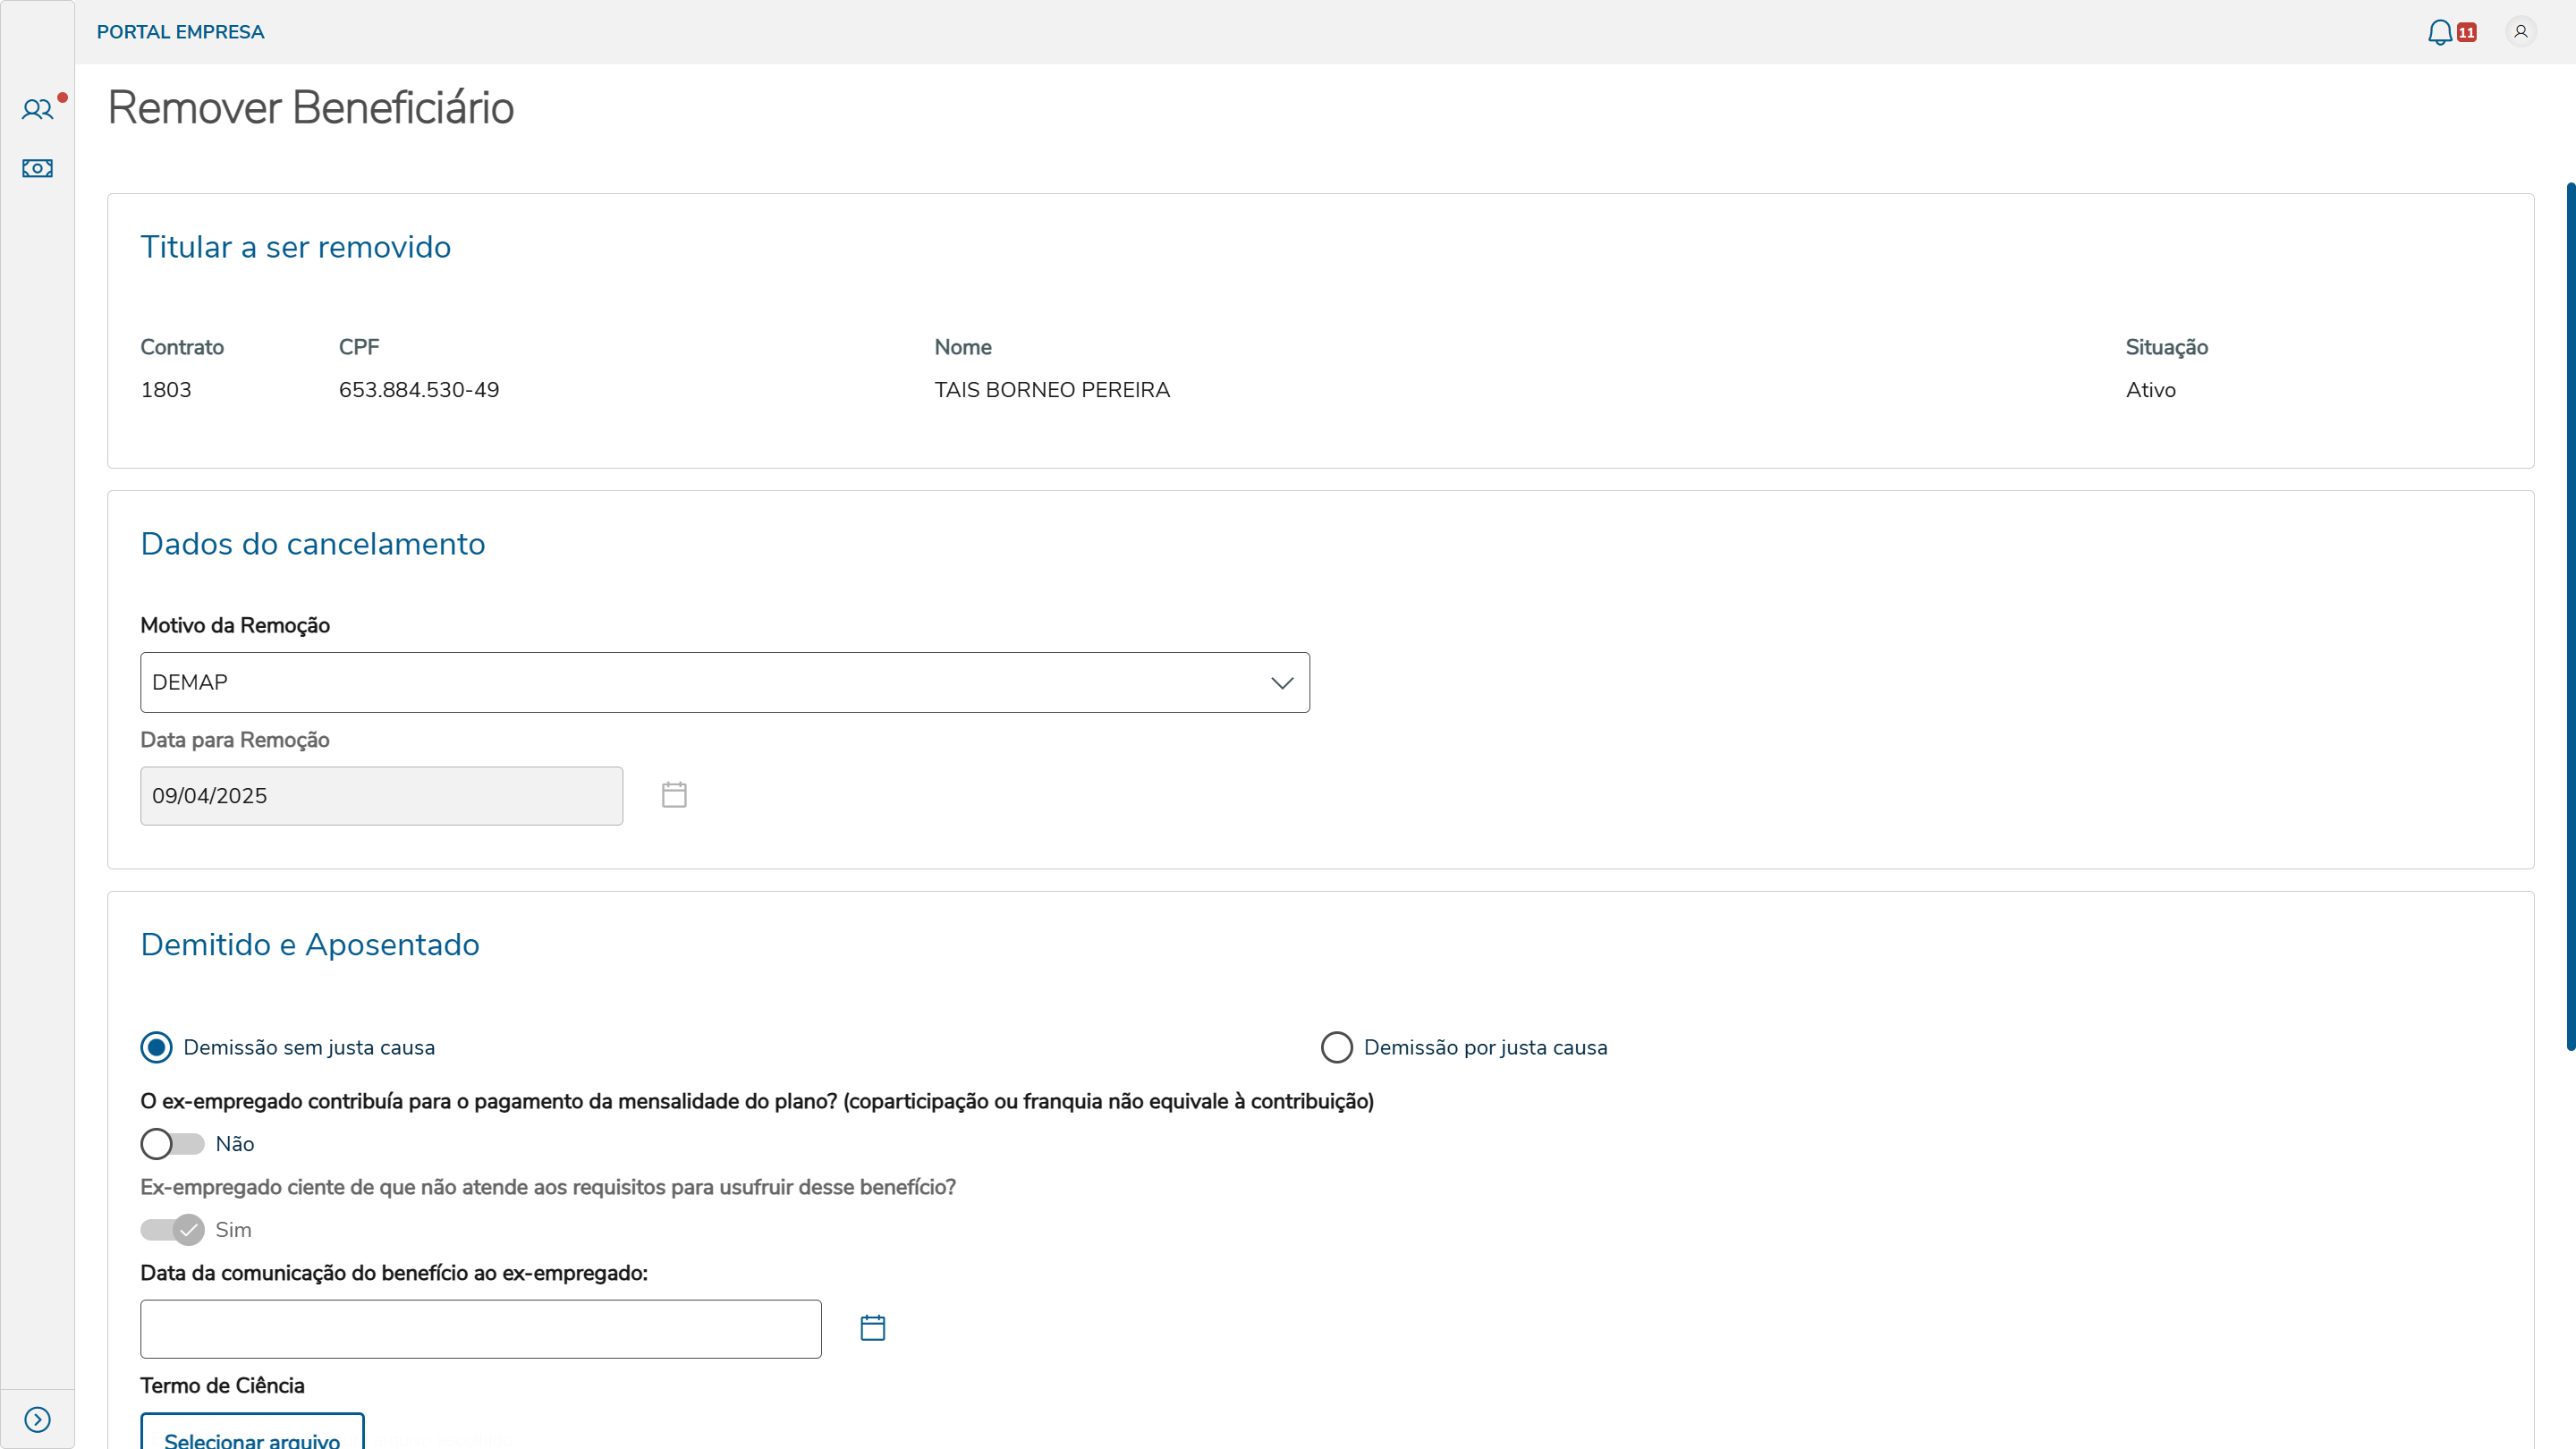Open the Motivo da Remoção dropdown
This screenshot has width=2576, height=1449.
pos(700,682)
